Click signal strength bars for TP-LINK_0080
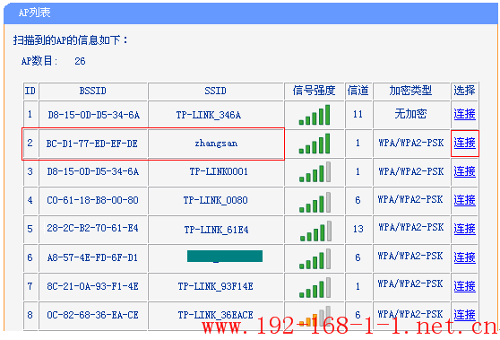Screen dimensions: 500x340 [x=315, y=202]
